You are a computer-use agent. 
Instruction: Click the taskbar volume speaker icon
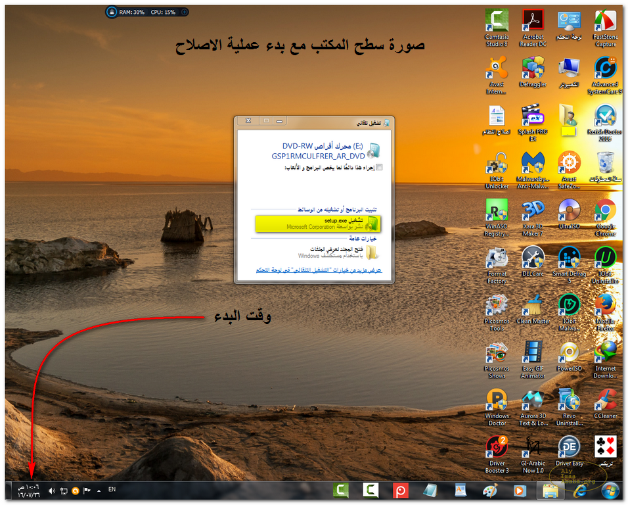click(52, 491)
